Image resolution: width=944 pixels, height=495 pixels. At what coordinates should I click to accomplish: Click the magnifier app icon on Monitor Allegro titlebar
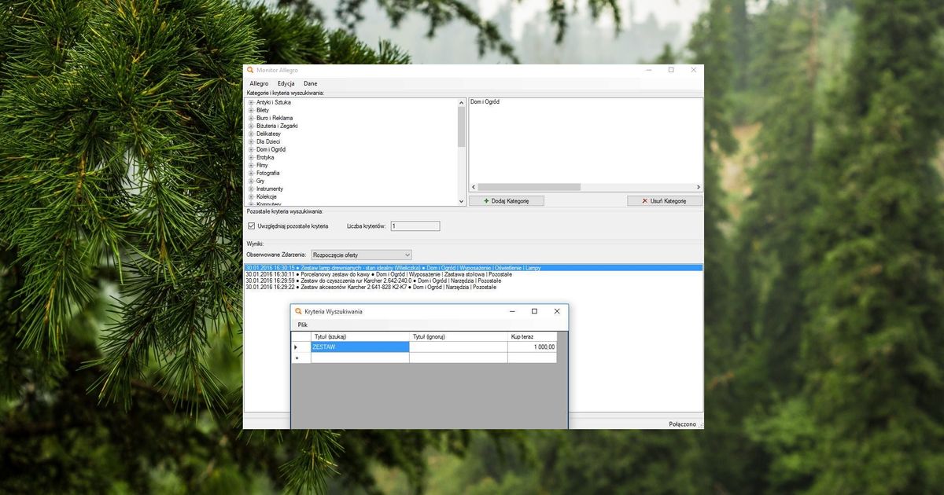click(249, 69)
